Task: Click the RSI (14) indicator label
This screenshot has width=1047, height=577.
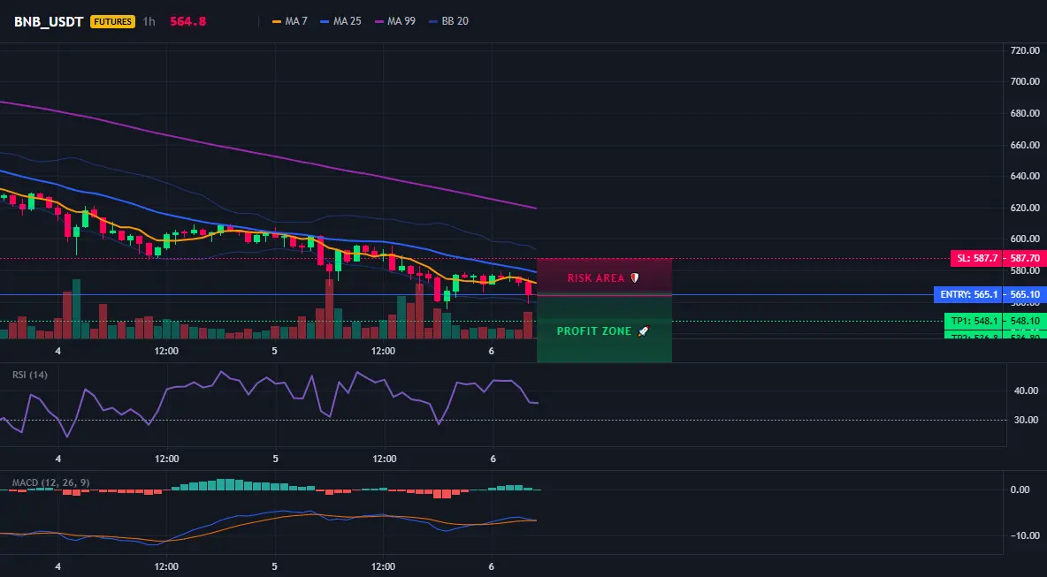Action: click(x=30, y=375)
